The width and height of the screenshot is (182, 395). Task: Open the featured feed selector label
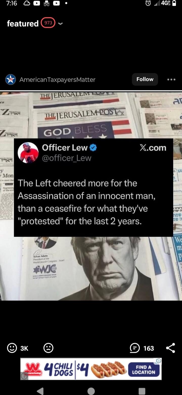23,24
